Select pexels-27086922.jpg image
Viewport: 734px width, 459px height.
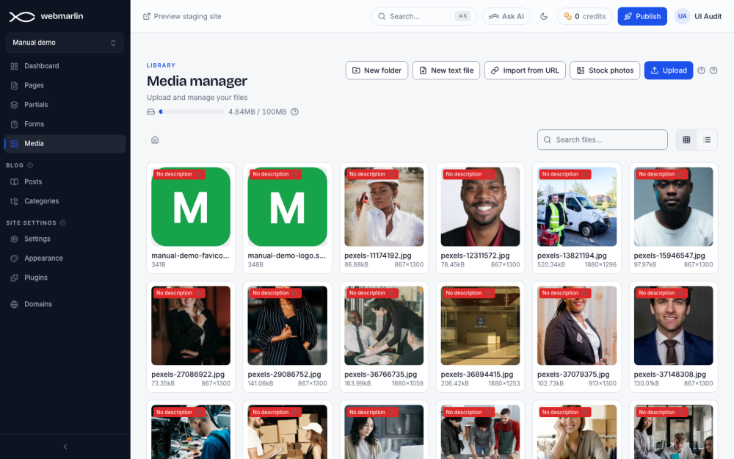tap(191, 325)
